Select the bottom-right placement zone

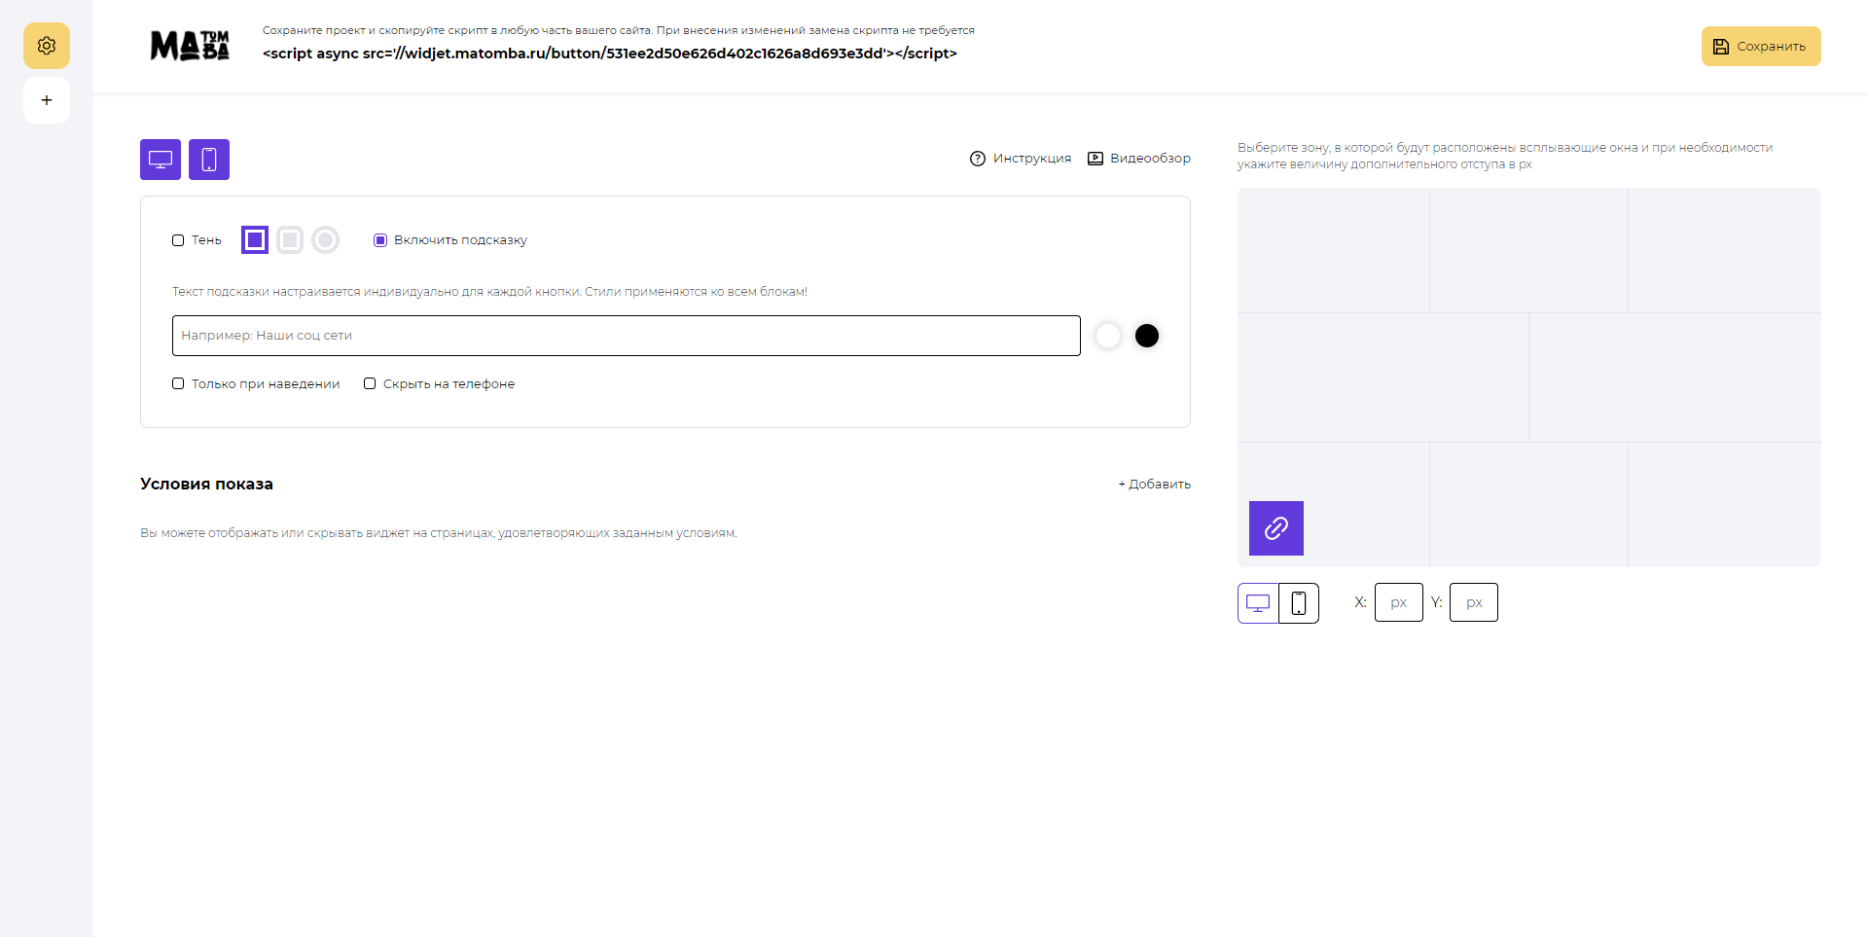pyautogui.click(x=1725, y=505)
